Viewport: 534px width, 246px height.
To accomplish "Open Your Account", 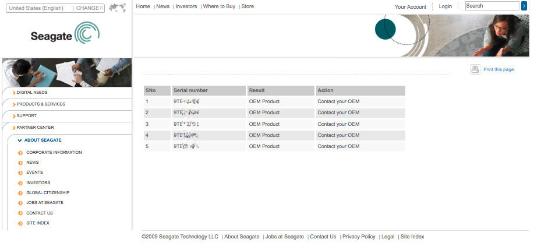I will point(411,7).
